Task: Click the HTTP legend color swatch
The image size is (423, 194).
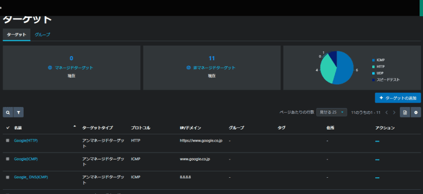Action: (373, 67)
